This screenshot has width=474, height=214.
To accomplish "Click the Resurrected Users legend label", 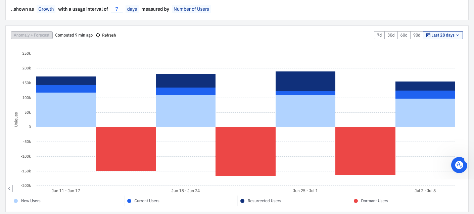I will click(265, 201).
